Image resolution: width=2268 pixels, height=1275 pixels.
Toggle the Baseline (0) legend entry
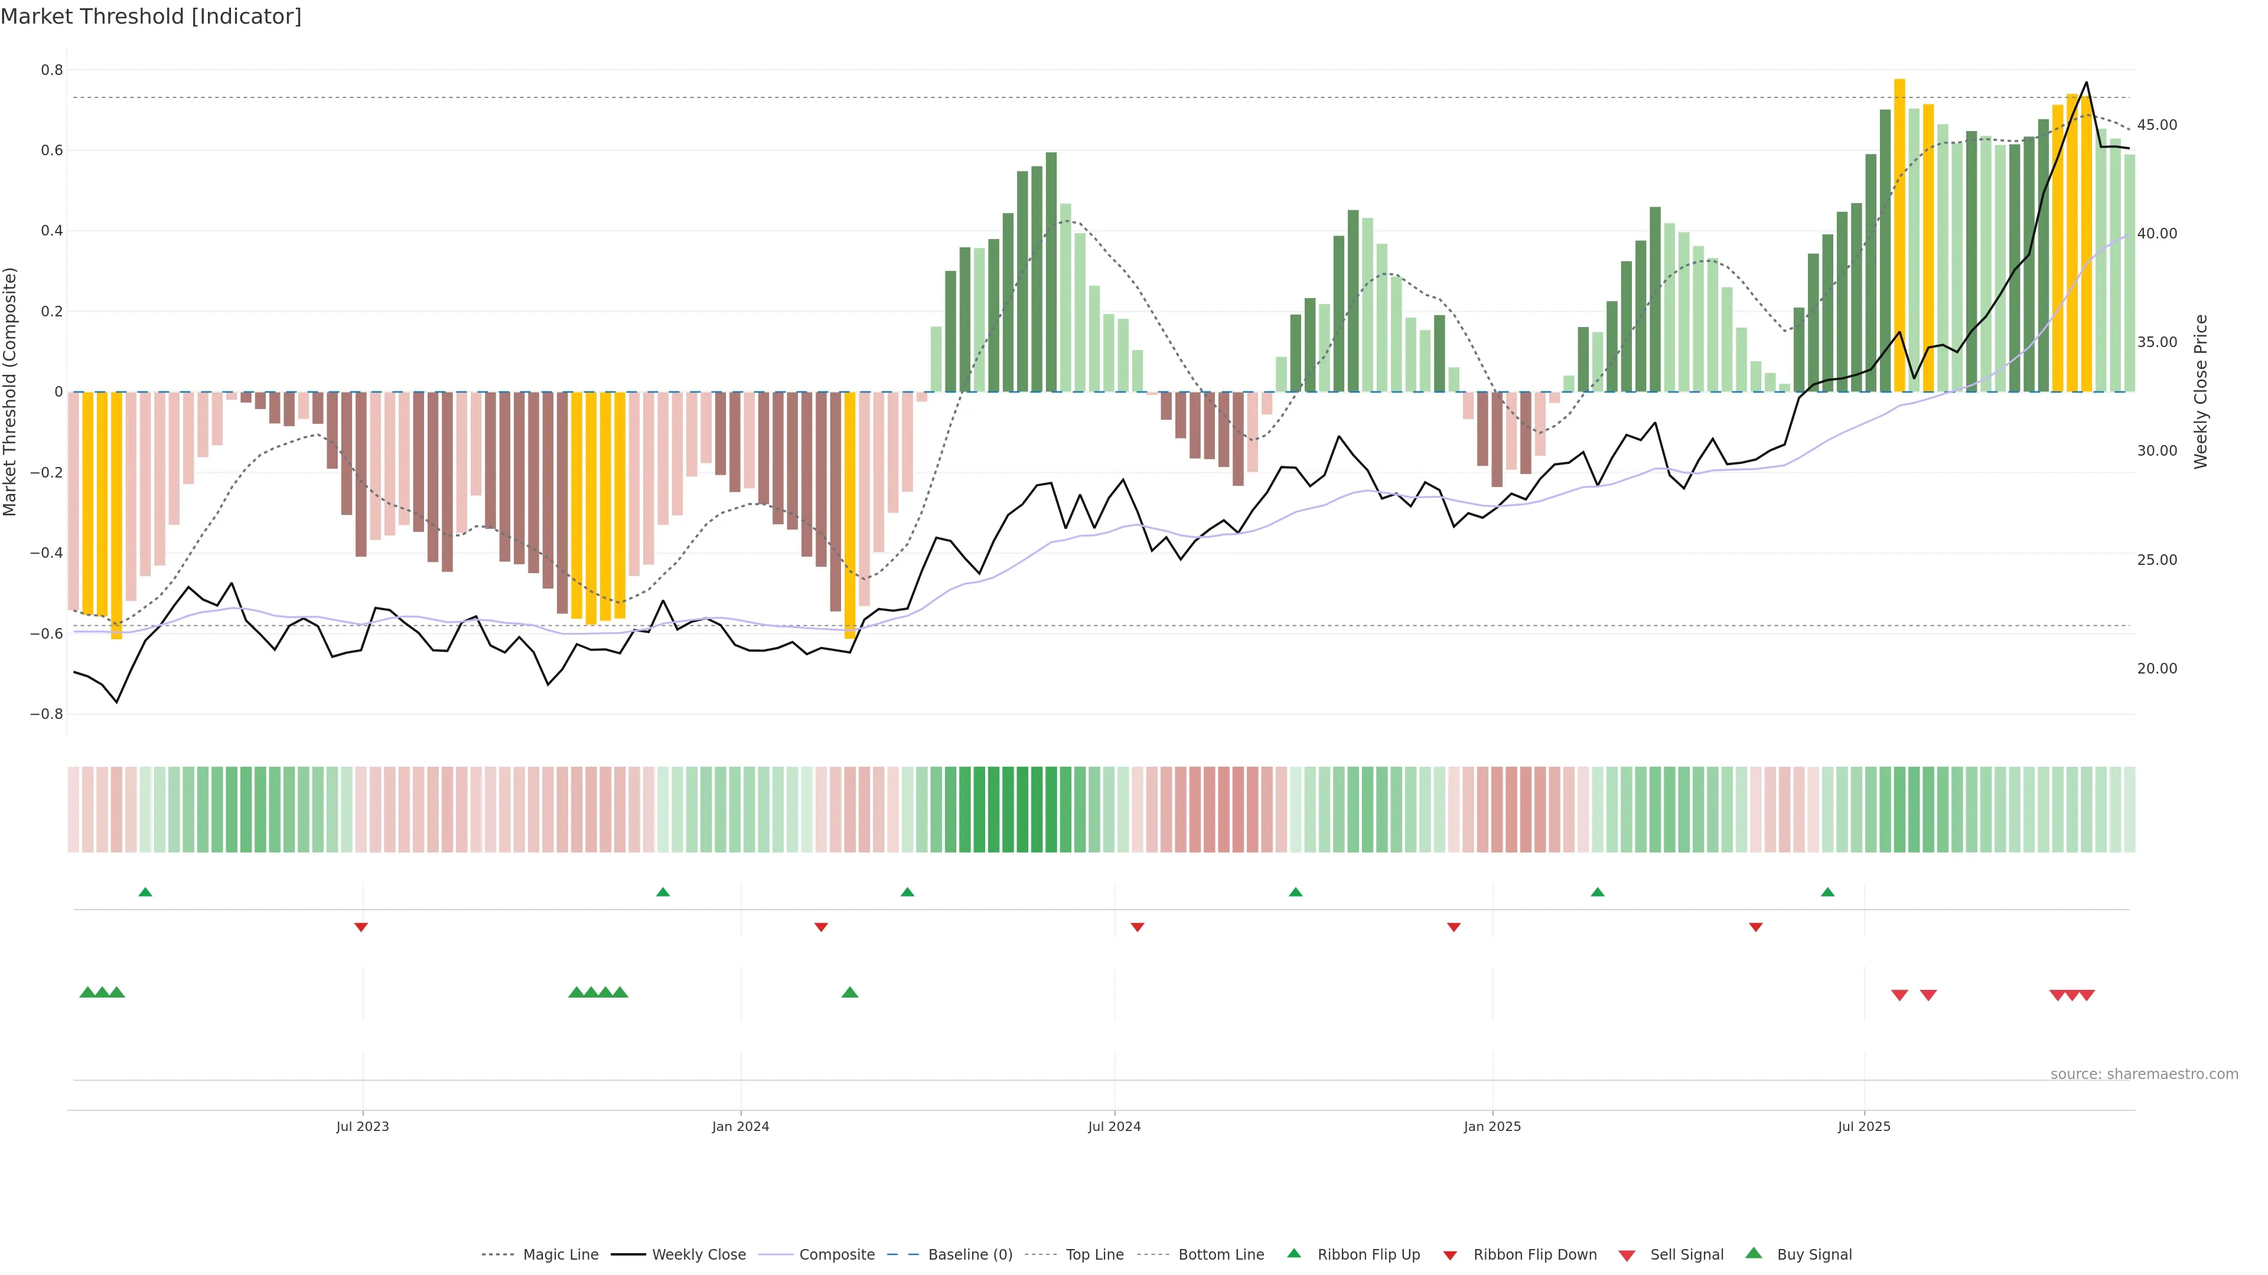tap(970, 1255)
